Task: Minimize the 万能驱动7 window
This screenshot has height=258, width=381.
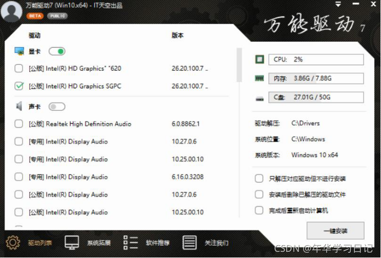Action: tap(356, 4)
